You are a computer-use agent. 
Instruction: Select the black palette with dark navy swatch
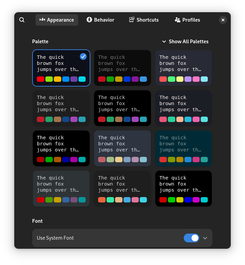[61, 148]
